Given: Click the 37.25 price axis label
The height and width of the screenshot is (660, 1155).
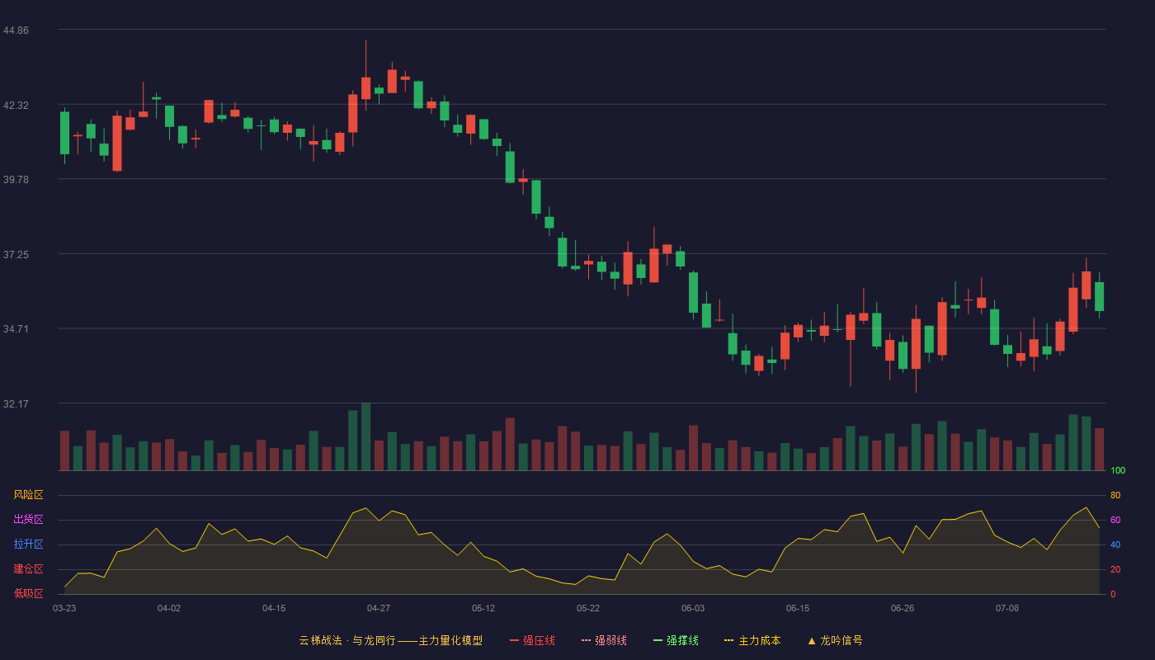Looking at the screenshot, I should coord(16,255).
